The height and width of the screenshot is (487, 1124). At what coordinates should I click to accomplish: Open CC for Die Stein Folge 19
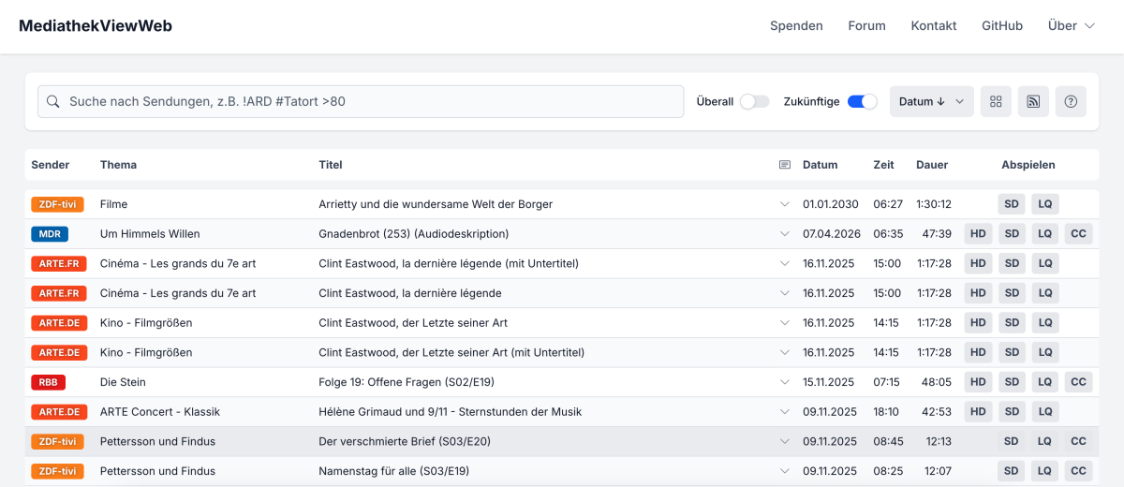tap(1079, 382)
